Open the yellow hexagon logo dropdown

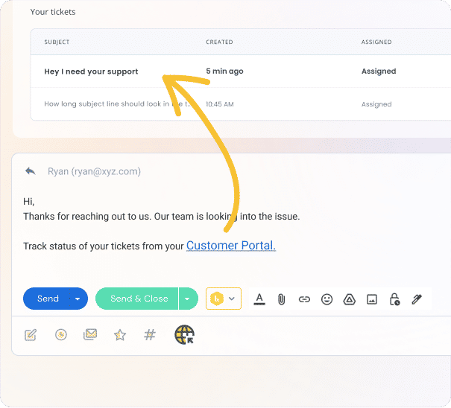tap(224, 299)
